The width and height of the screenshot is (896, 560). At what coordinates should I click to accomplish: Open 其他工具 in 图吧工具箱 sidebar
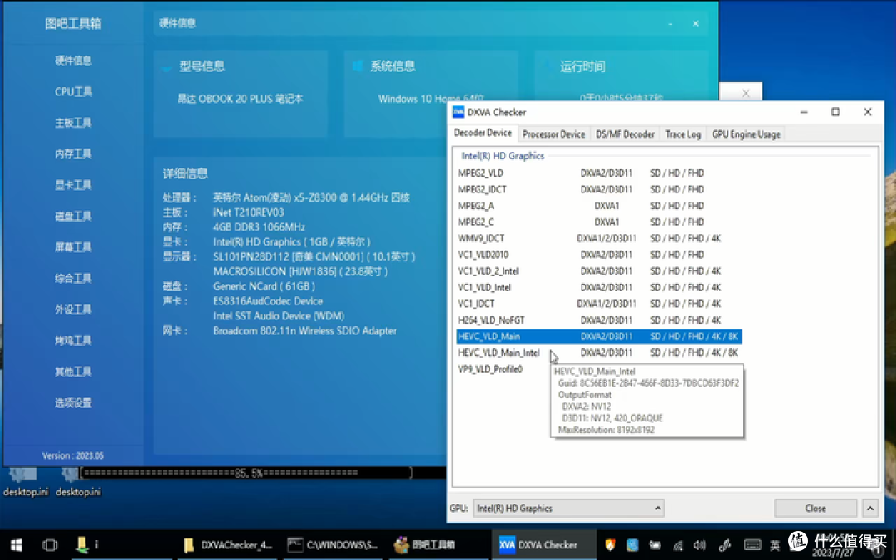[x=73, y=372]
